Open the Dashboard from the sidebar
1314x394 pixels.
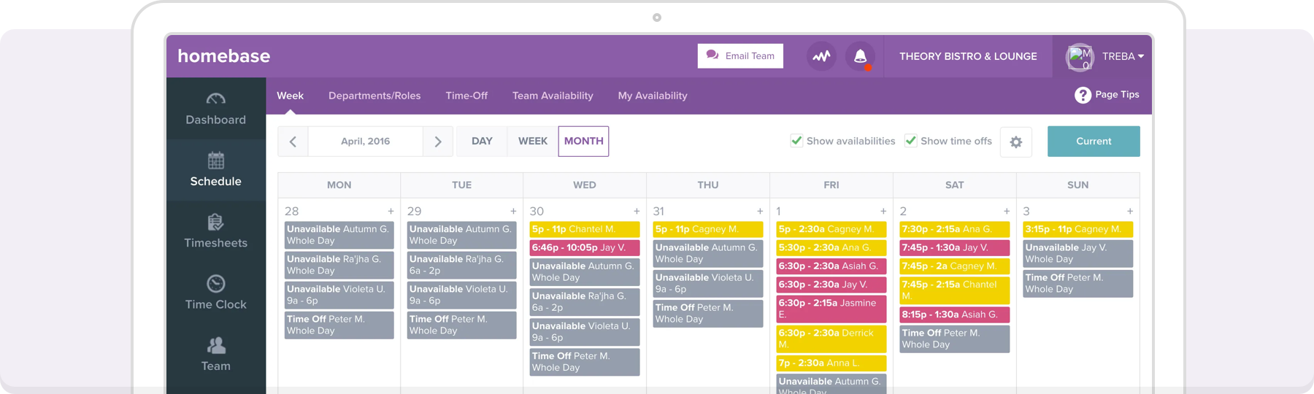(x=215, y=109)
